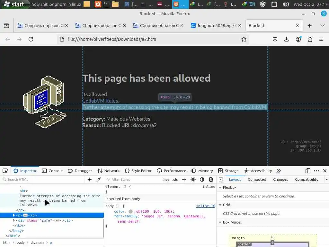Click the EN keyboard layout indicator
The height and width of the screenshot is (247, 329).
[252, 4]
